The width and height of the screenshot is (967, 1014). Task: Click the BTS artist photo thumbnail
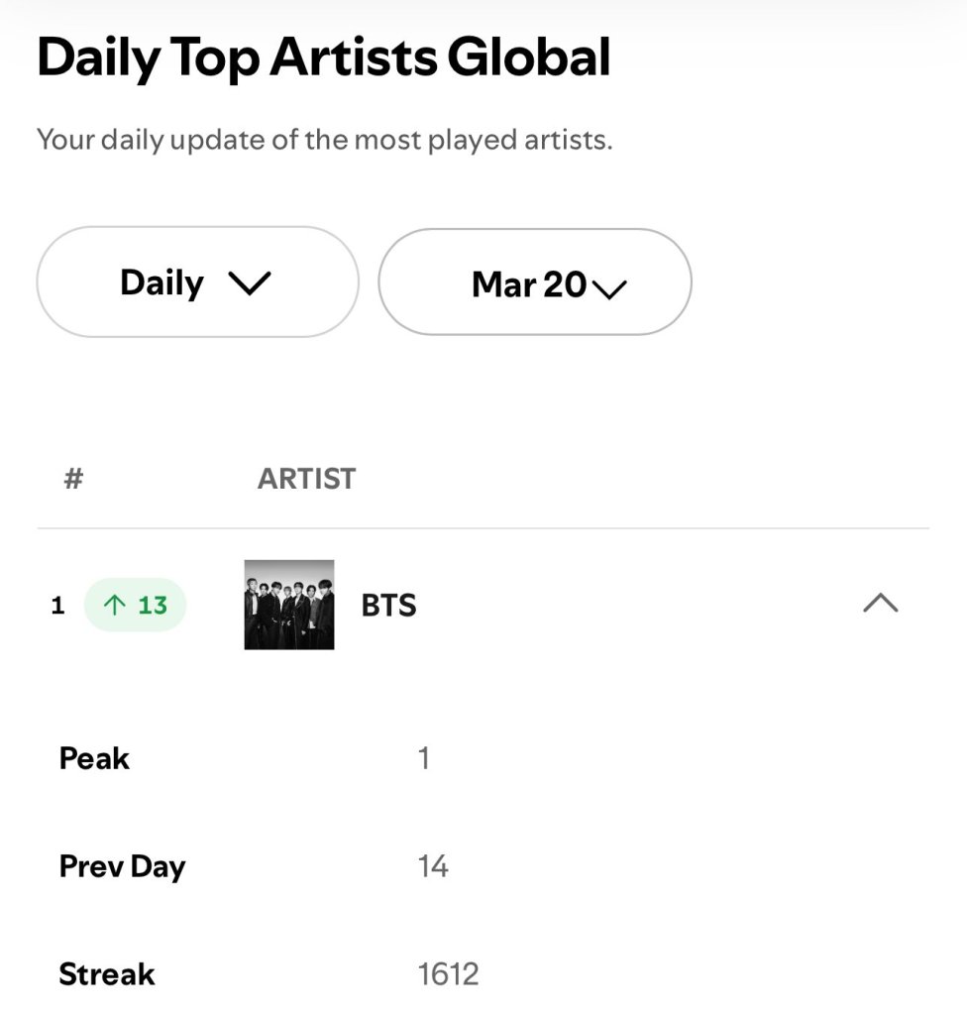click(289, 605)
